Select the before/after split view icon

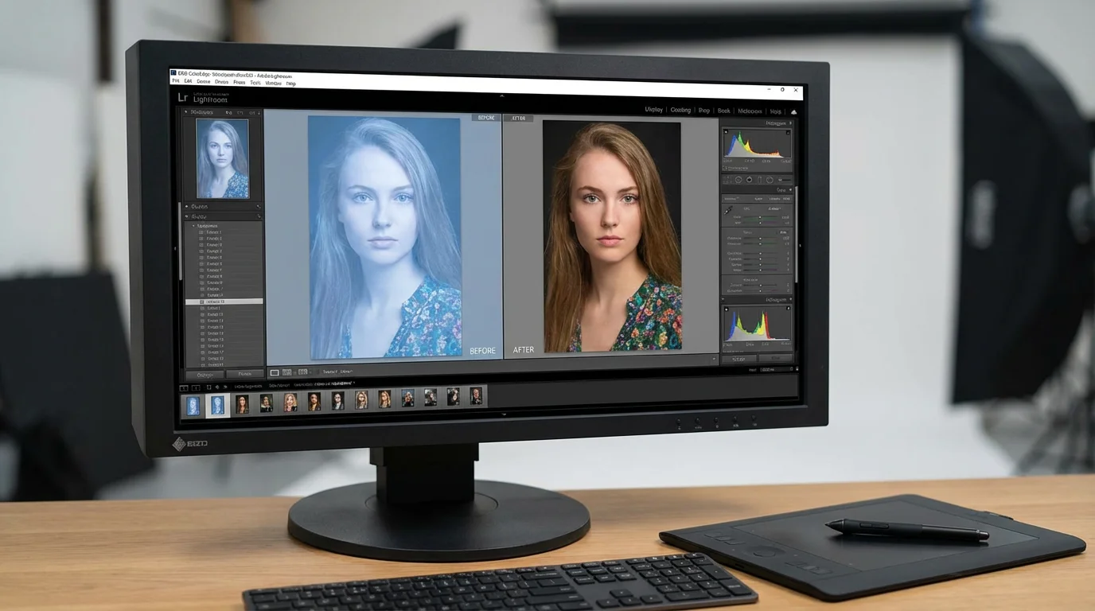(x=286, y=372)
